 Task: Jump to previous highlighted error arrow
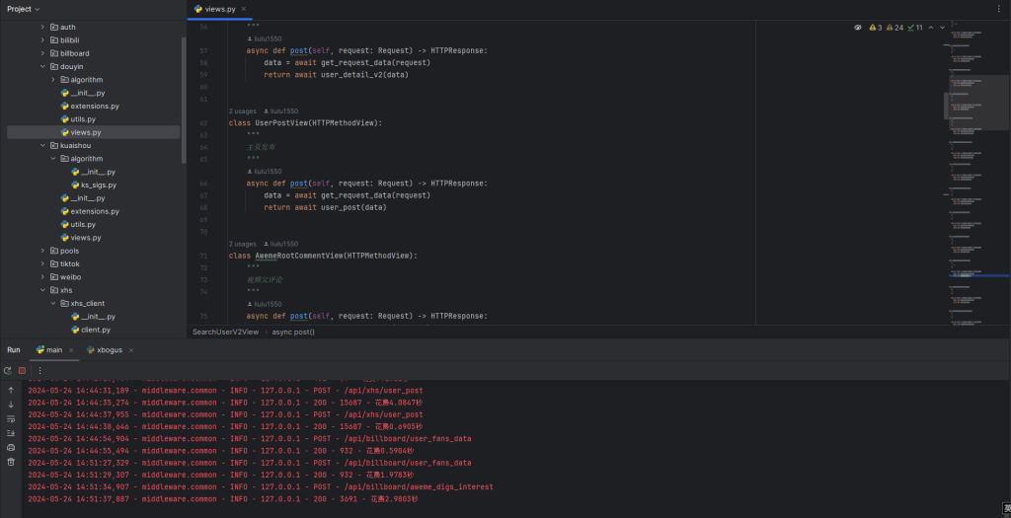pos(930,28)
